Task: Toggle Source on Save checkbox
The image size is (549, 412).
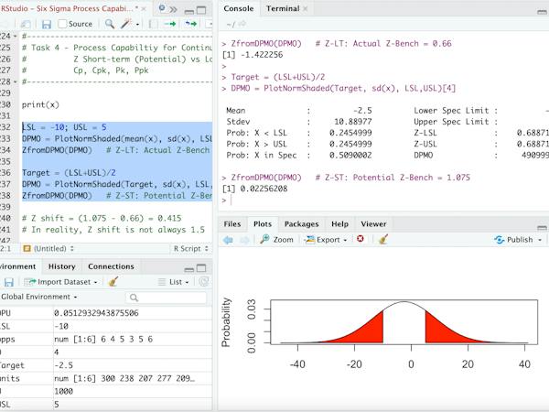Action: 62,24
